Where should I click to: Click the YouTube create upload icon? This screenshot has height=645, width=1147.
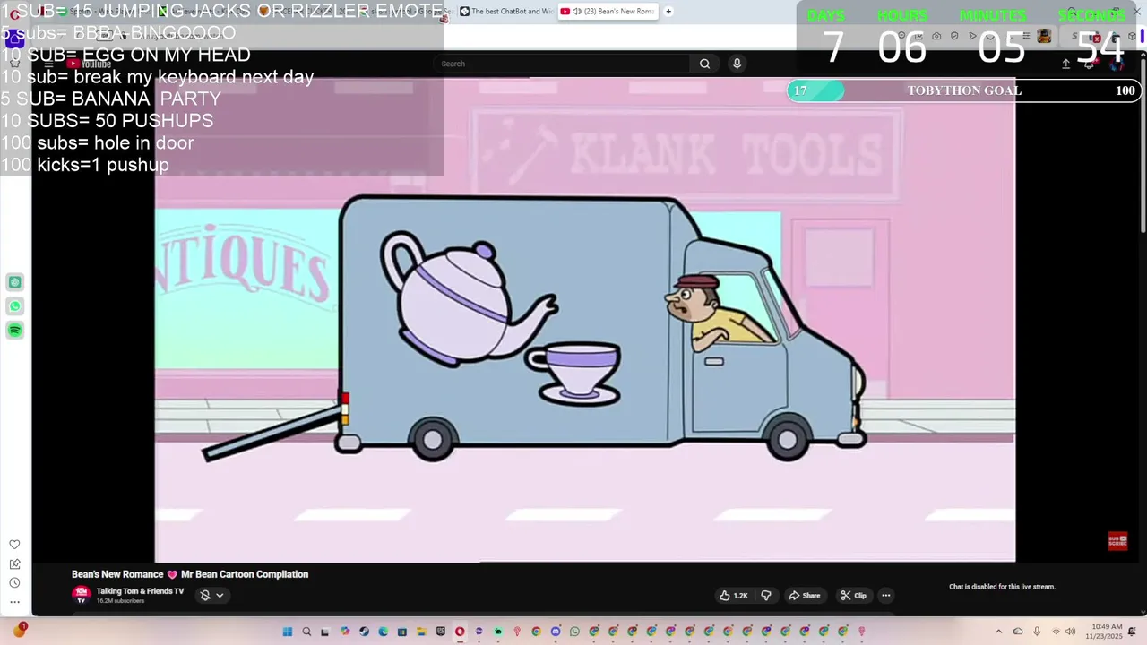(x=1065, y=64)
